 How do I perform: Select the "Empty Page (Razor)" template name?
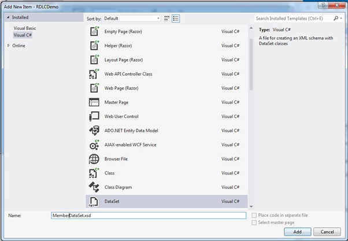tap(123, 32)
